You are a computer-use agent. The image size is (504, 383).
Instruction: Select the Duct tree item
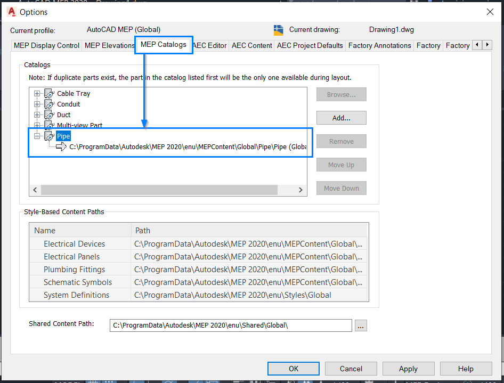(x=63, y=115)
